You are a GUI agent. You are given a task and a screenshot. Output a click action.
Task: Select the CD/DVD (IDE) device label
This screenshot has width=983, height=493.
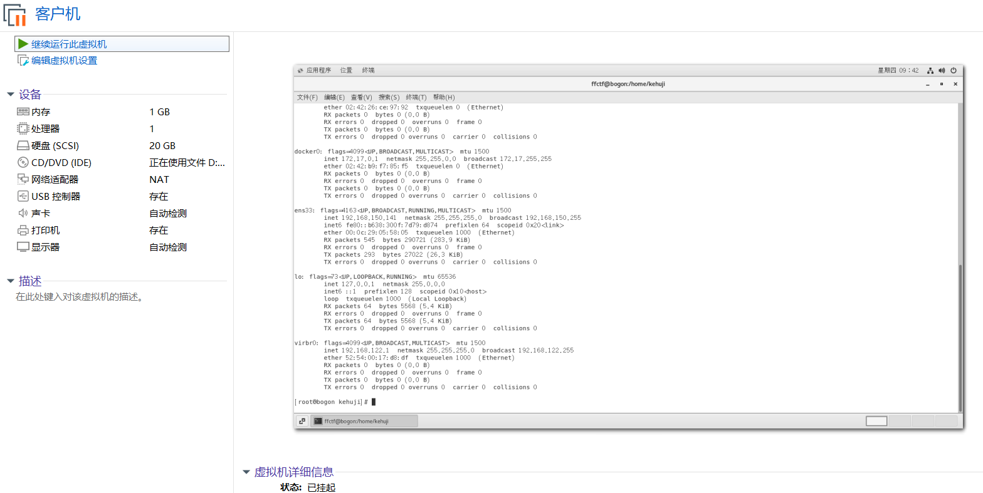coord(61,162)
